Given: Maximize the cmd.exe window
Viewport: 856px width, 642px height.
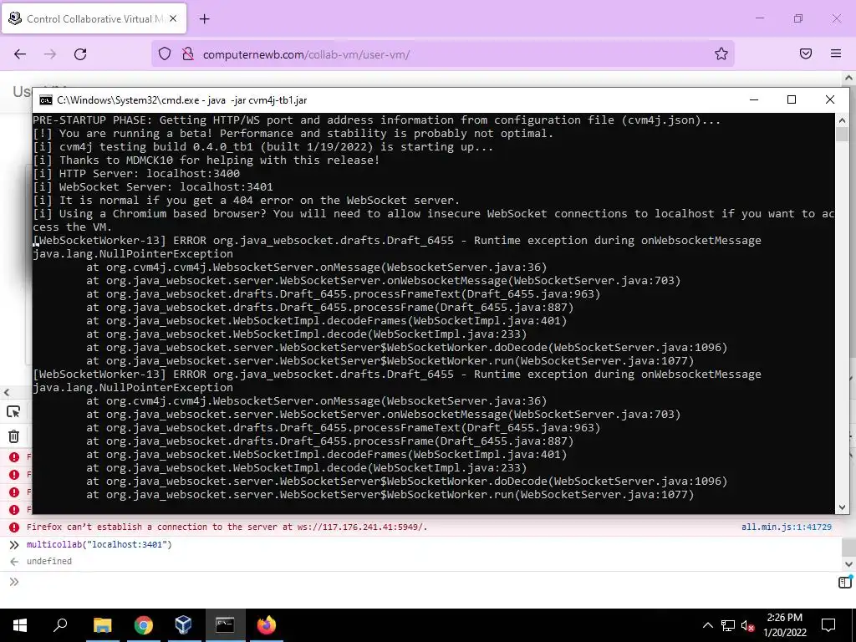Looking at the screenshot, I should coord(792,100).
